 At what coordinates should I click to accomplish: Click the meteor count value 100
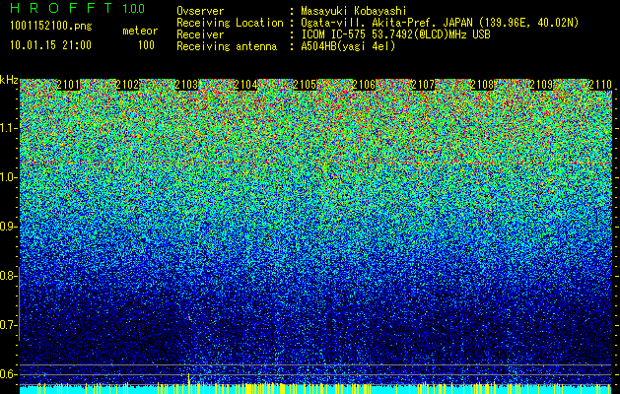[x=146, y=45]
